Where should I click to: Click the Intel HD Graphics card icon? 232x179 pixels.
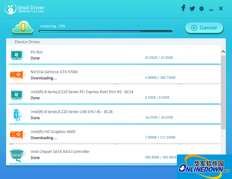tap(17, 135)
